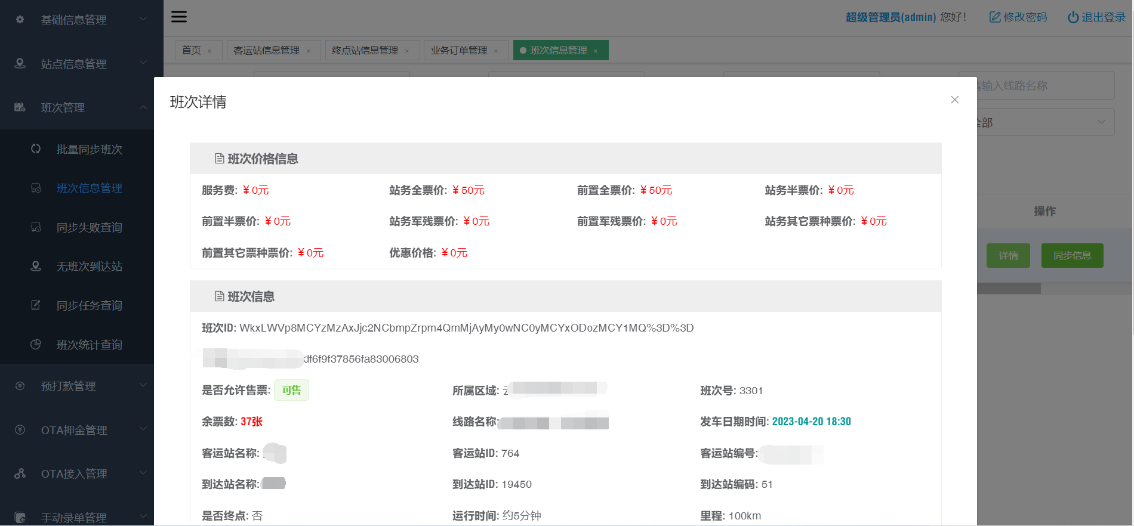Click the 超级管理员(admin) user name
This screenshot has height=526, width=1134.
(x=890, y=17)
